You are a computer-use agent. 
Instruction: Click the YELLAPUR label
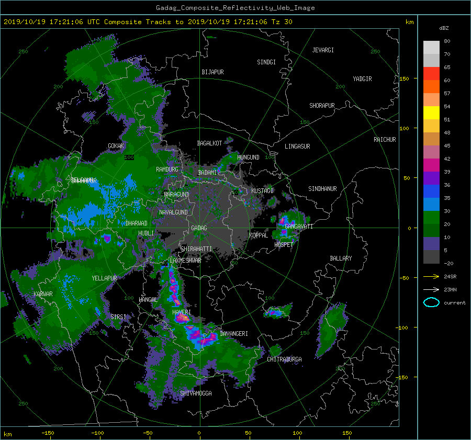(x=104, y=278)
